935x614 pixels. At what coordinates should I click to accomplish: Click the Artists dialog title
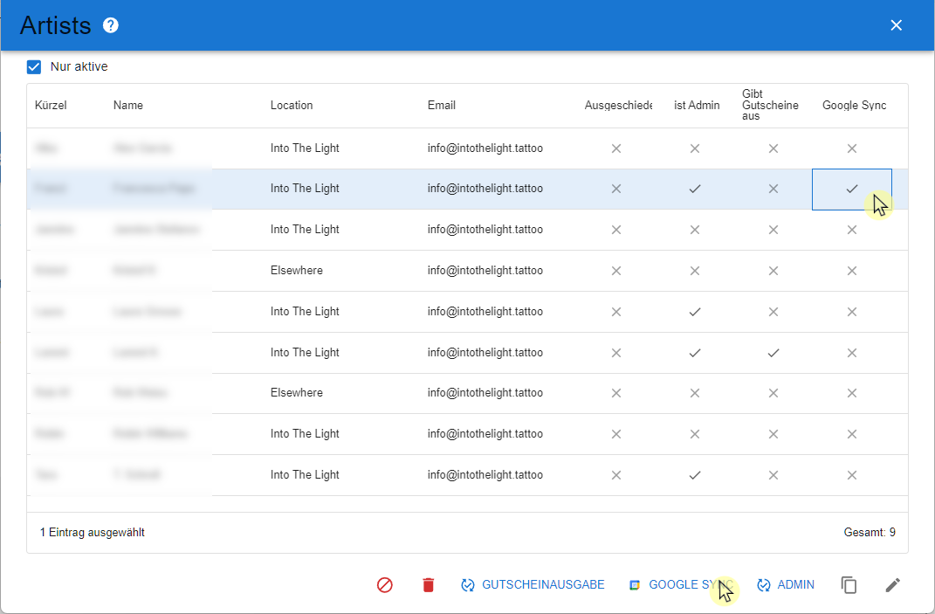[56, 25]
